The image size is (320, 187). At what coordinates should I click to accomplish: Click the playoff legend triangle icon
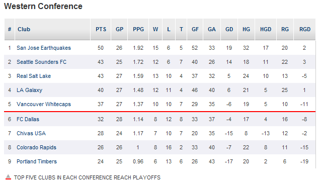pyautogui.click(x=8, y=177)
